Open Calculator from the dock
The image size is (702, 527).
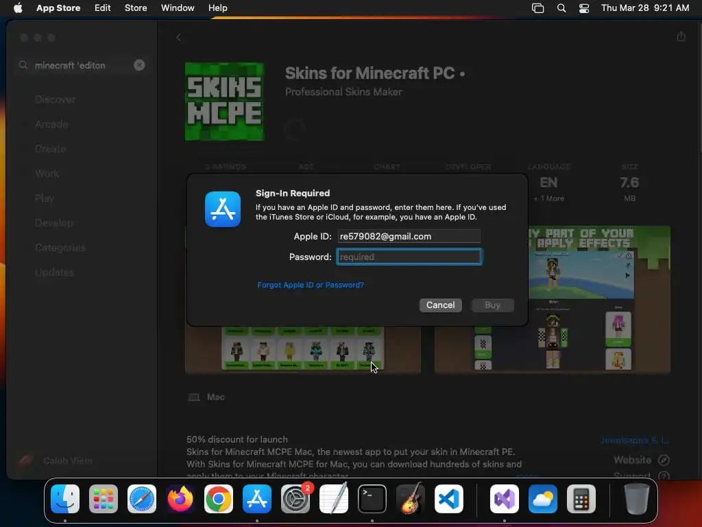coord(581,499)
